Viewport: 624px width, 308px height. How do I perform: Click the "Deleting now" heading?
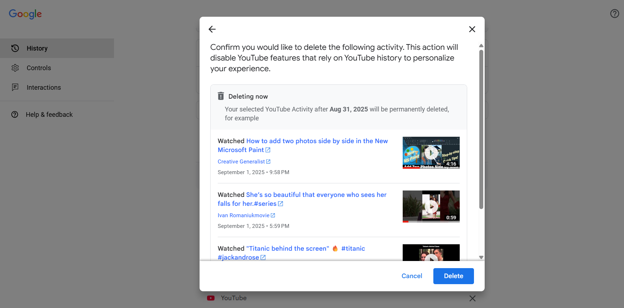[x=248, y=96]
